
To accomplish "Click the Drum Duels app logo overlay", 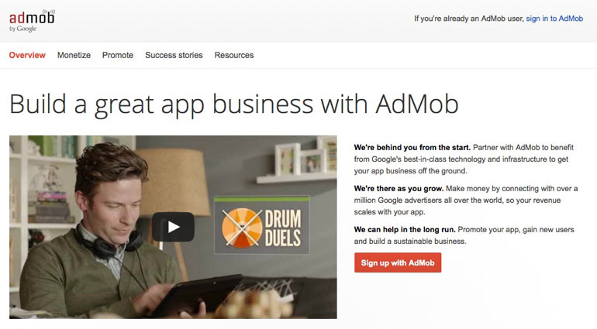I will point(262,225).
